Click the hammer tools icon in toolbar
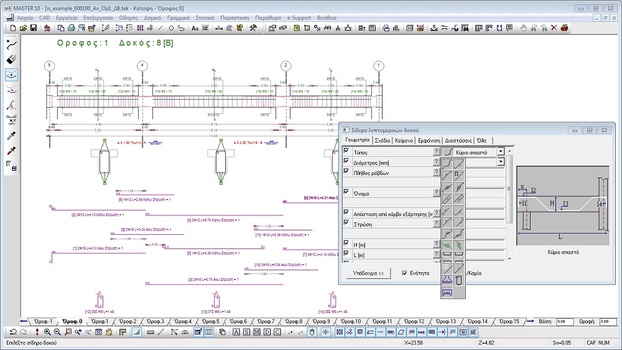Viewport: 622px width, 350px height. (x=253, y=28)
